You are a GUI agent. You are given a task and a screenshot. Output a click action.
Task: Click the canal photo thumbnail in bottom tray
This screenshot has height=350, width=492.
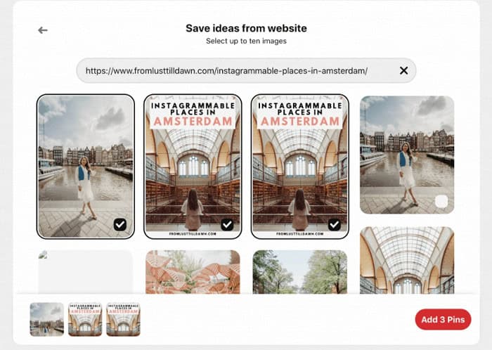coord(47,319)
